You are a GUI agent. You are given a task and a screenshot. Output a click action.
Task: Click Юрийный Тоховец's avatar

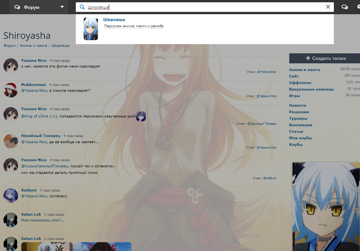[x=11, y=141]
